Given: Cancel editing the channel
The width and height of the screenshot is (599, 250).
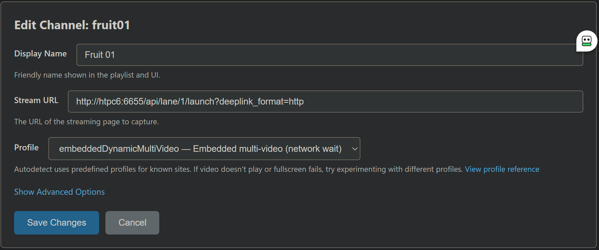Looking at the screenshot, I should pos(132,223).
